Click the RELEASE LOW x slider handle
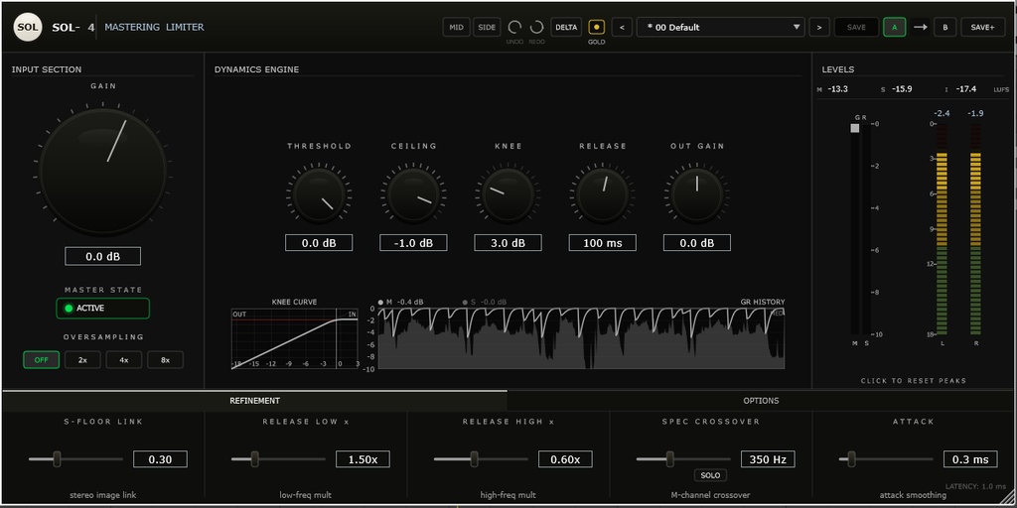Viewport: 1017px width, 508px height. pos(255,459)
